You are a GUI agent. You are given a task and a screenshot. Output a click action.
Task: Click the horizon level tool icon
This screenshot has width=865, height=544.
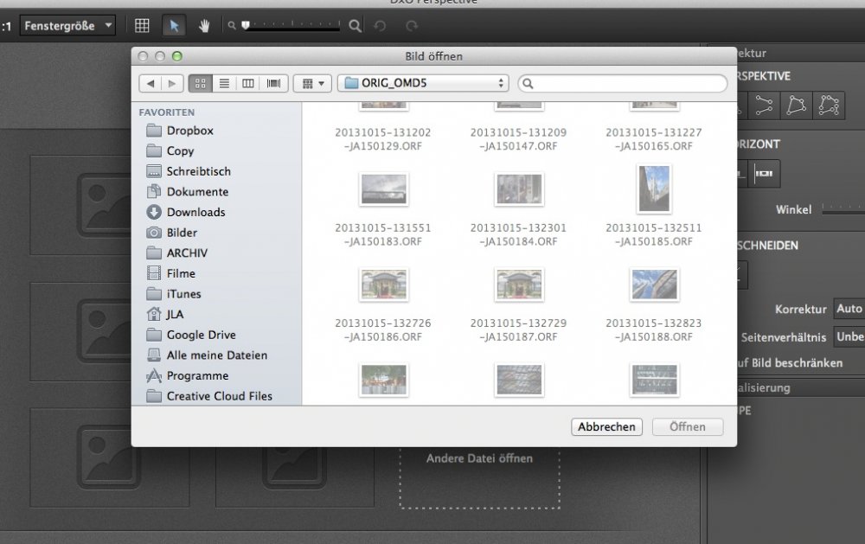(x=763, y=174)
